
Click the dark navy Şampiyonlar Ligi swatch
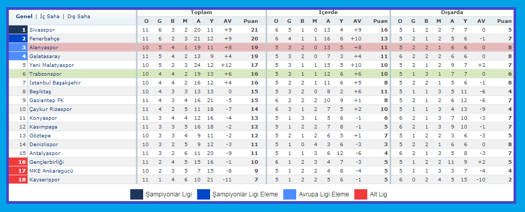click(136, 194)
